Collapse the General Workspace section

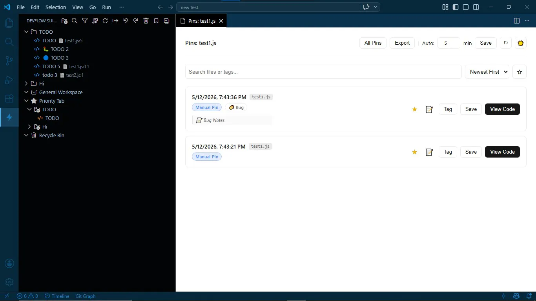(26, 92)
